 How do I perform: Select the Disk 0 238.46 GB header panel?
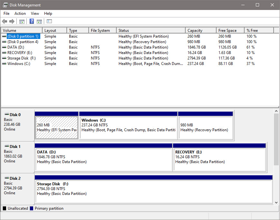(x=17, y=125)
